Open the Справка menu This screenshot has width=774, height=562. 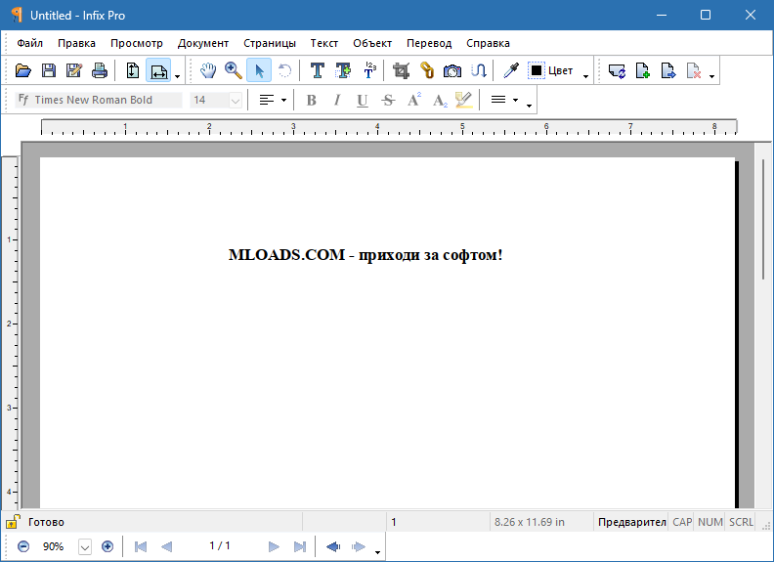click(488, 43)
